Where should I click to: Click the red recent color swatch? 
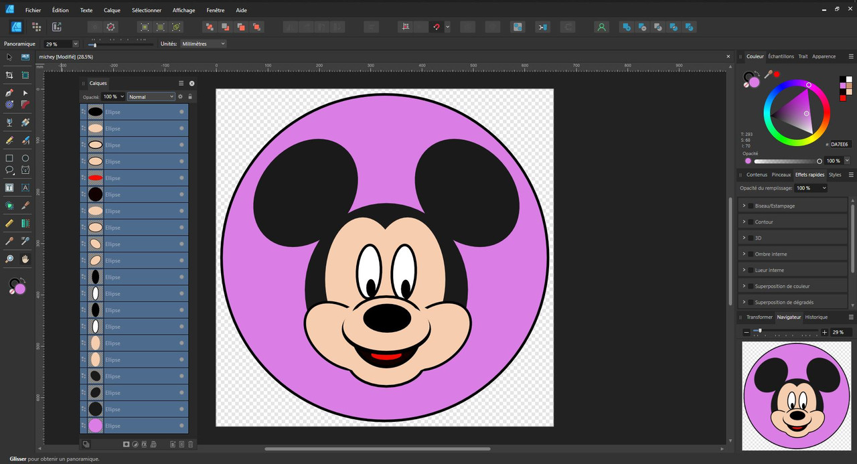click(x=843, y=98)
